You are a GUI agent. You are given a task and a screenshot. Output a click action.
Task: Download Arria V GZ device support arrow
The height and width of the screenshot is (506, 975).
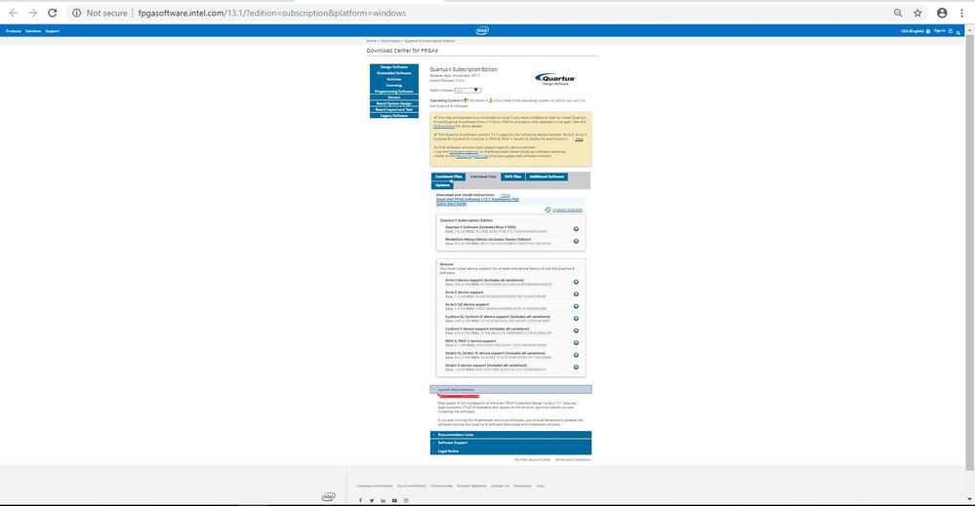pos(576,306)
